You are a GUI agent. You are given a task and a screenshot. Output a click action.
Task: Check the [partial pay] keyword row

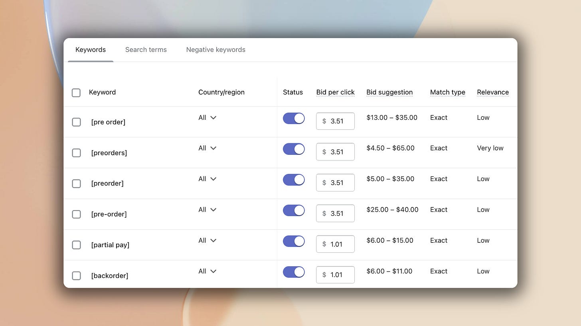pos(76,245)
